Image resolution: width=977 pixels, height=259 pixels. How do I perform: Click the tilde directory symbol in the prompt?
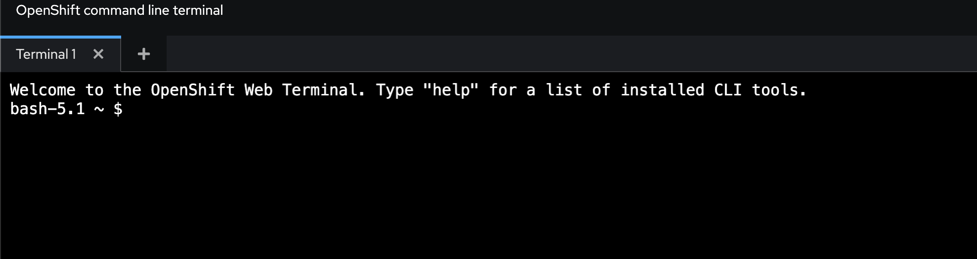pos(99,109)
